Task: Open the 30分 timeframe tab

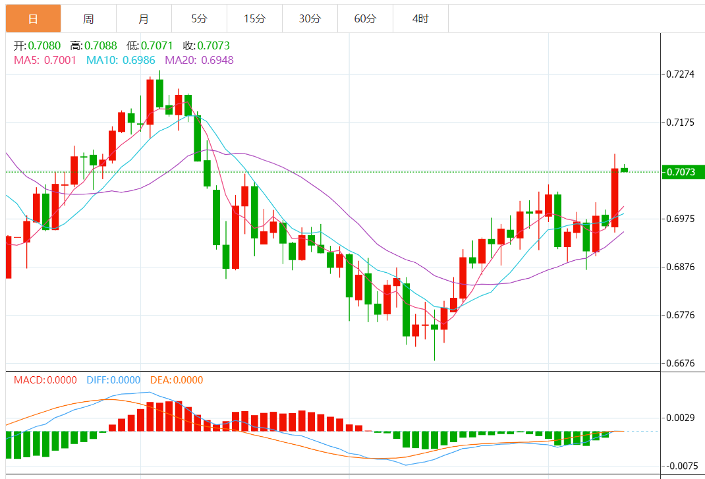Action: point(310,18)
